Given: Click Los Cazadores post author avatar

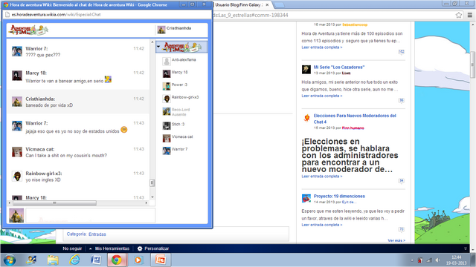Looking at the screenshot, I should coord(306,69).
